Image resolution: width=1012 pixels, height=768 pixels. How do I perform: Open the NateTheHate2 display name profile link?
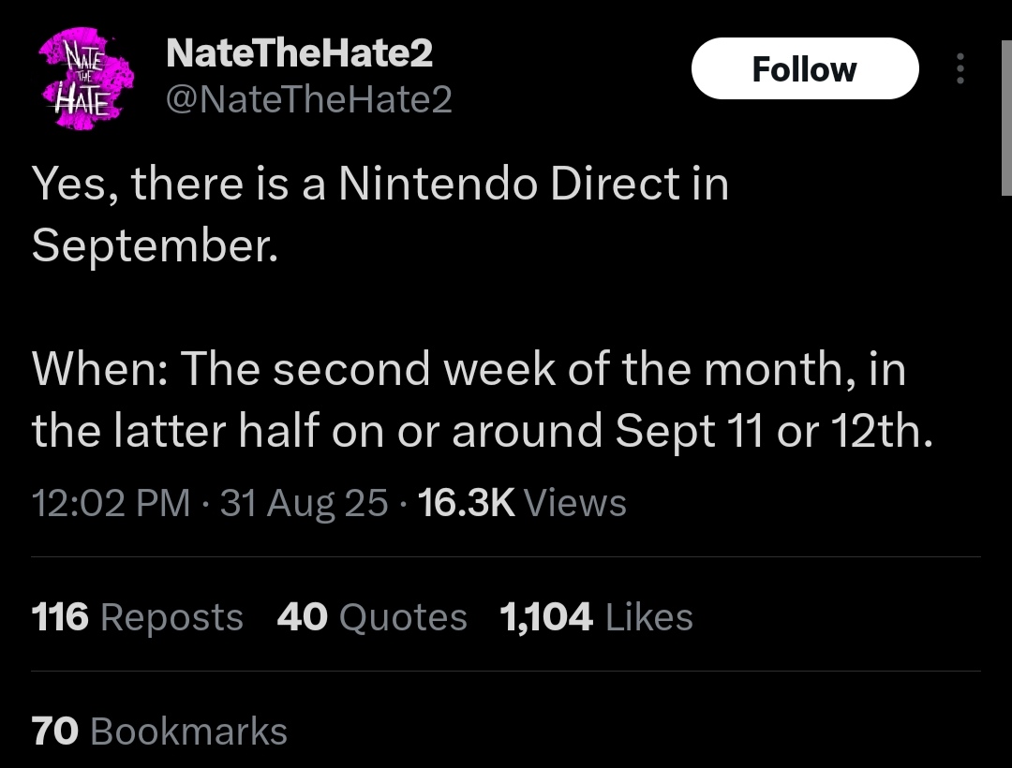coord(299,52)
